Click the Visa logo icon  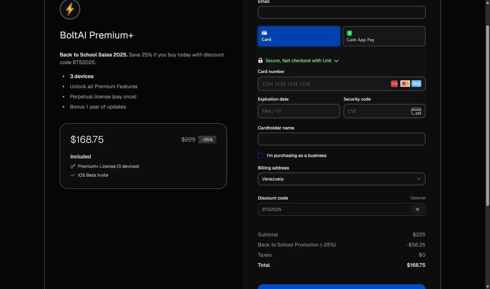click(x=416, y=84)
